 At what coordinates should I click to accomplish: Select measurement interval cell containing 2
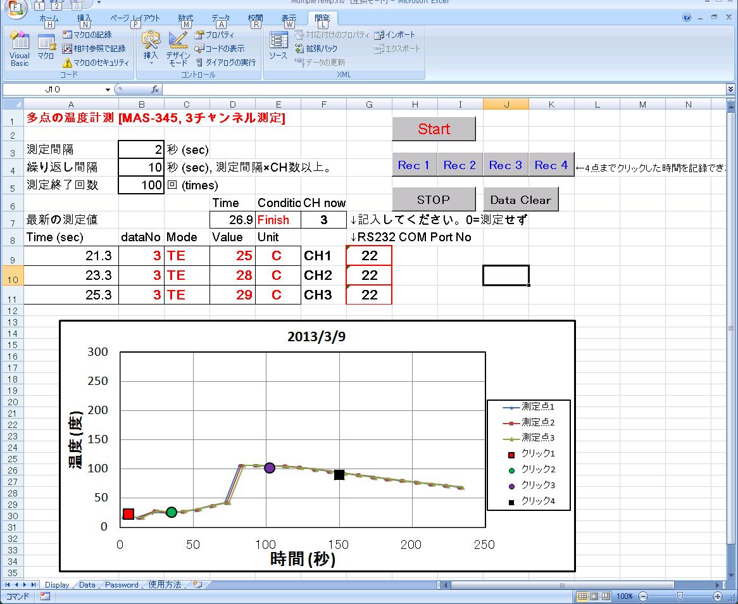tap(141, 149)
